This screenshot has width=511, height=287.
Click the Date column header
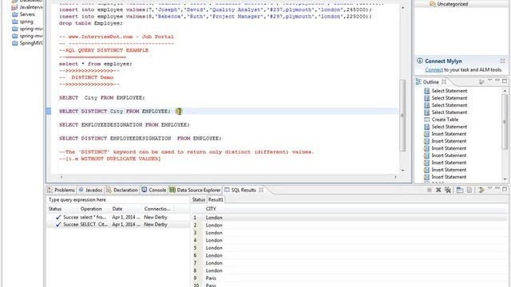117,209
